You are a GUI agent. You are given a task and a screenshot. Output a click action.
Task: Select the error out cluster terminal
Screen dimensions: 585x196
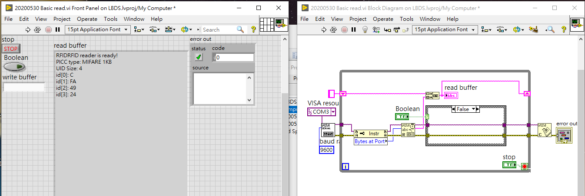point(564,135)
